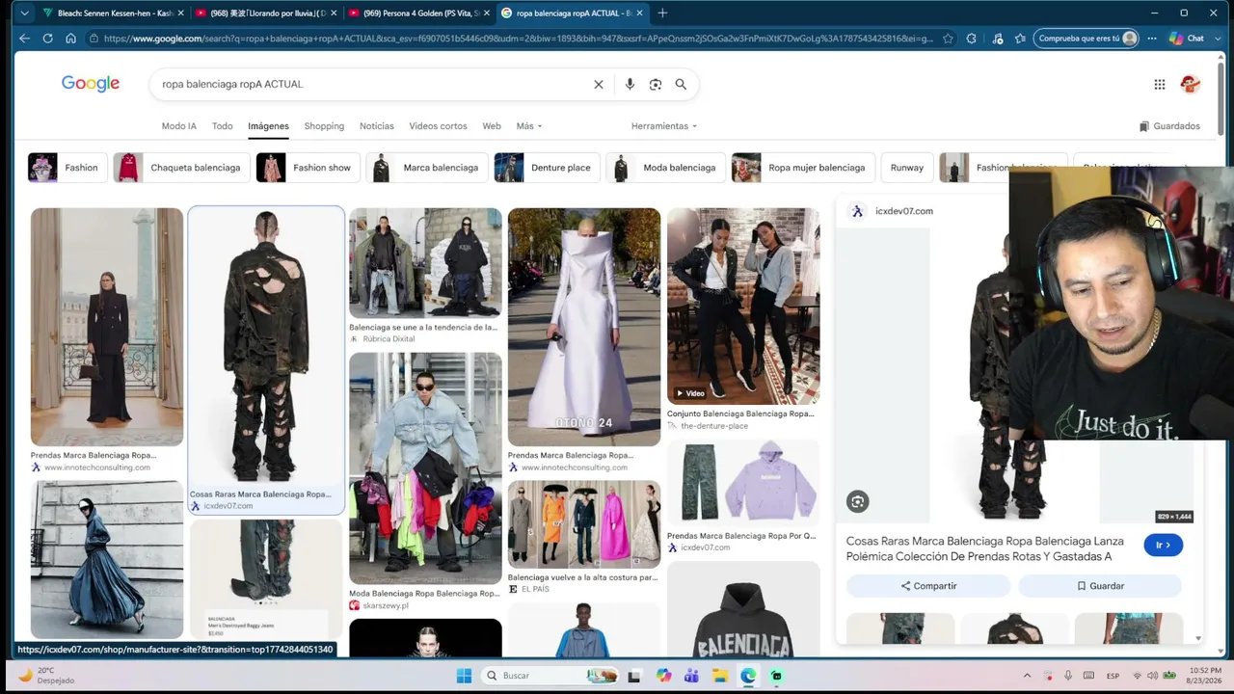Switch to the Bleach: Sennen Kessen-hen browser tab
This screenshot has width=1234, height=694.
click(112, 13)
